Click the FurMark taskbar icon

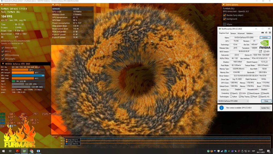[x=17, y=151]
